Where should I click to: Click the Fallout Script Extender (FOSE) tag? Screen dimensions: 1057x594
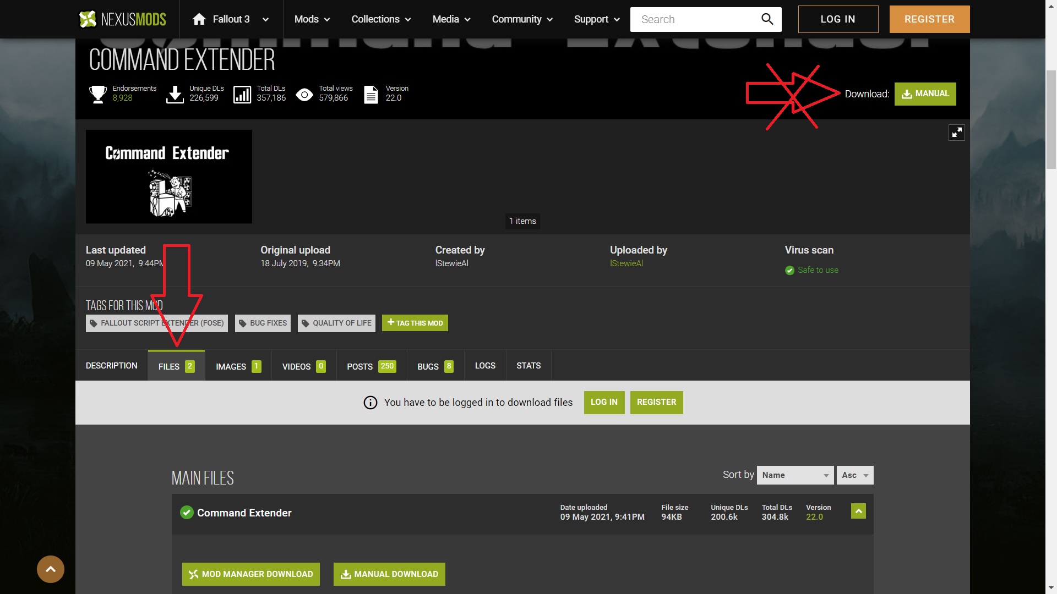(157, 323)
